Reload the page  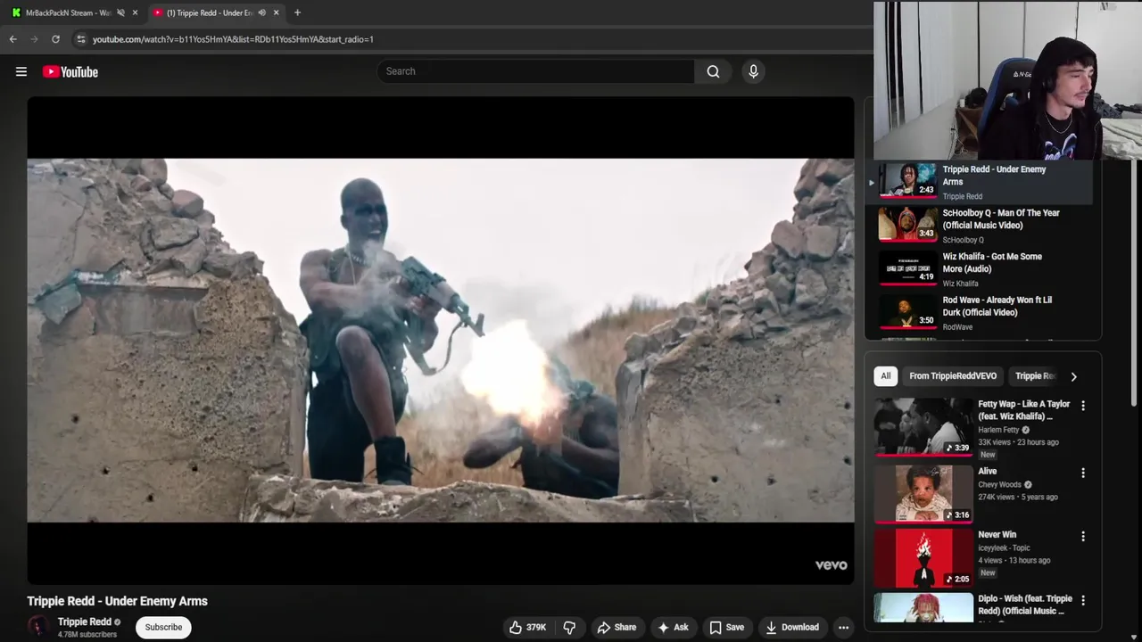55,39
